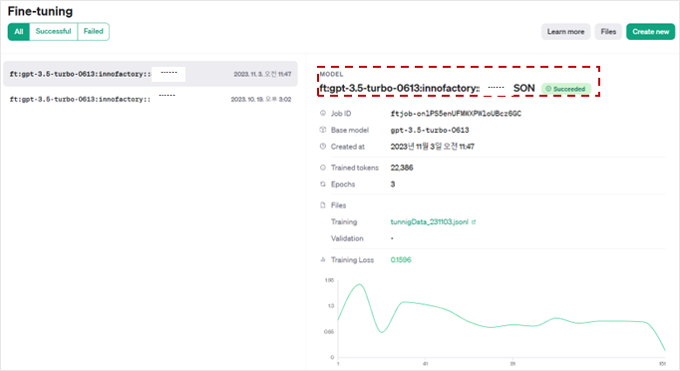The width and height of the screenshot is (680, 371).
Task: Click the model name heading in details
Action: [x=427, y=88]
